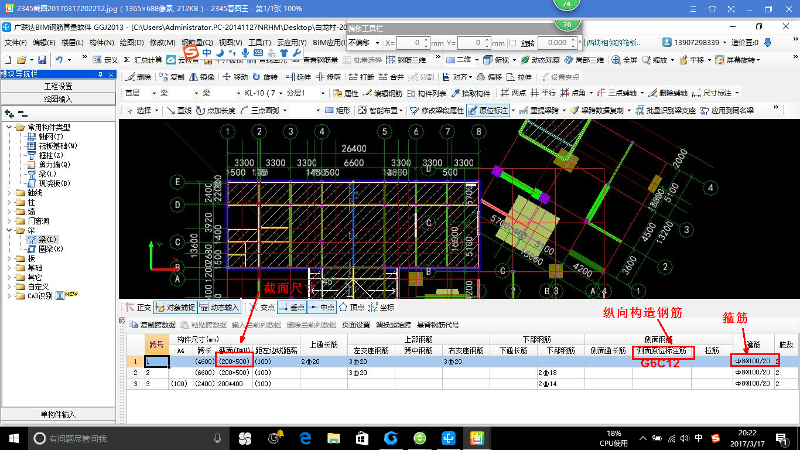Click the Windows search box
Viewport: 800px width, 450px height.
click(x=129, y=438)
